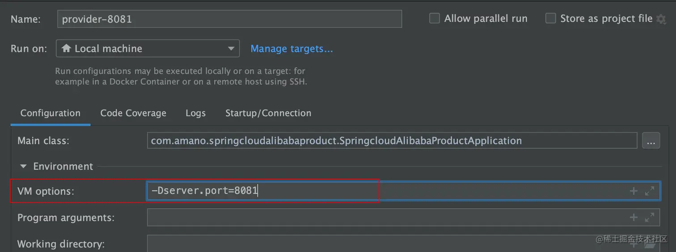Screen dimensions: 676x252
Task: Expand the Program arguments field editor
Action: tap(650, 218)
